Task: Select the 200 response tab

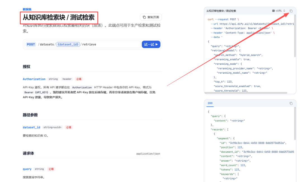Action: [x=210, y=103]
